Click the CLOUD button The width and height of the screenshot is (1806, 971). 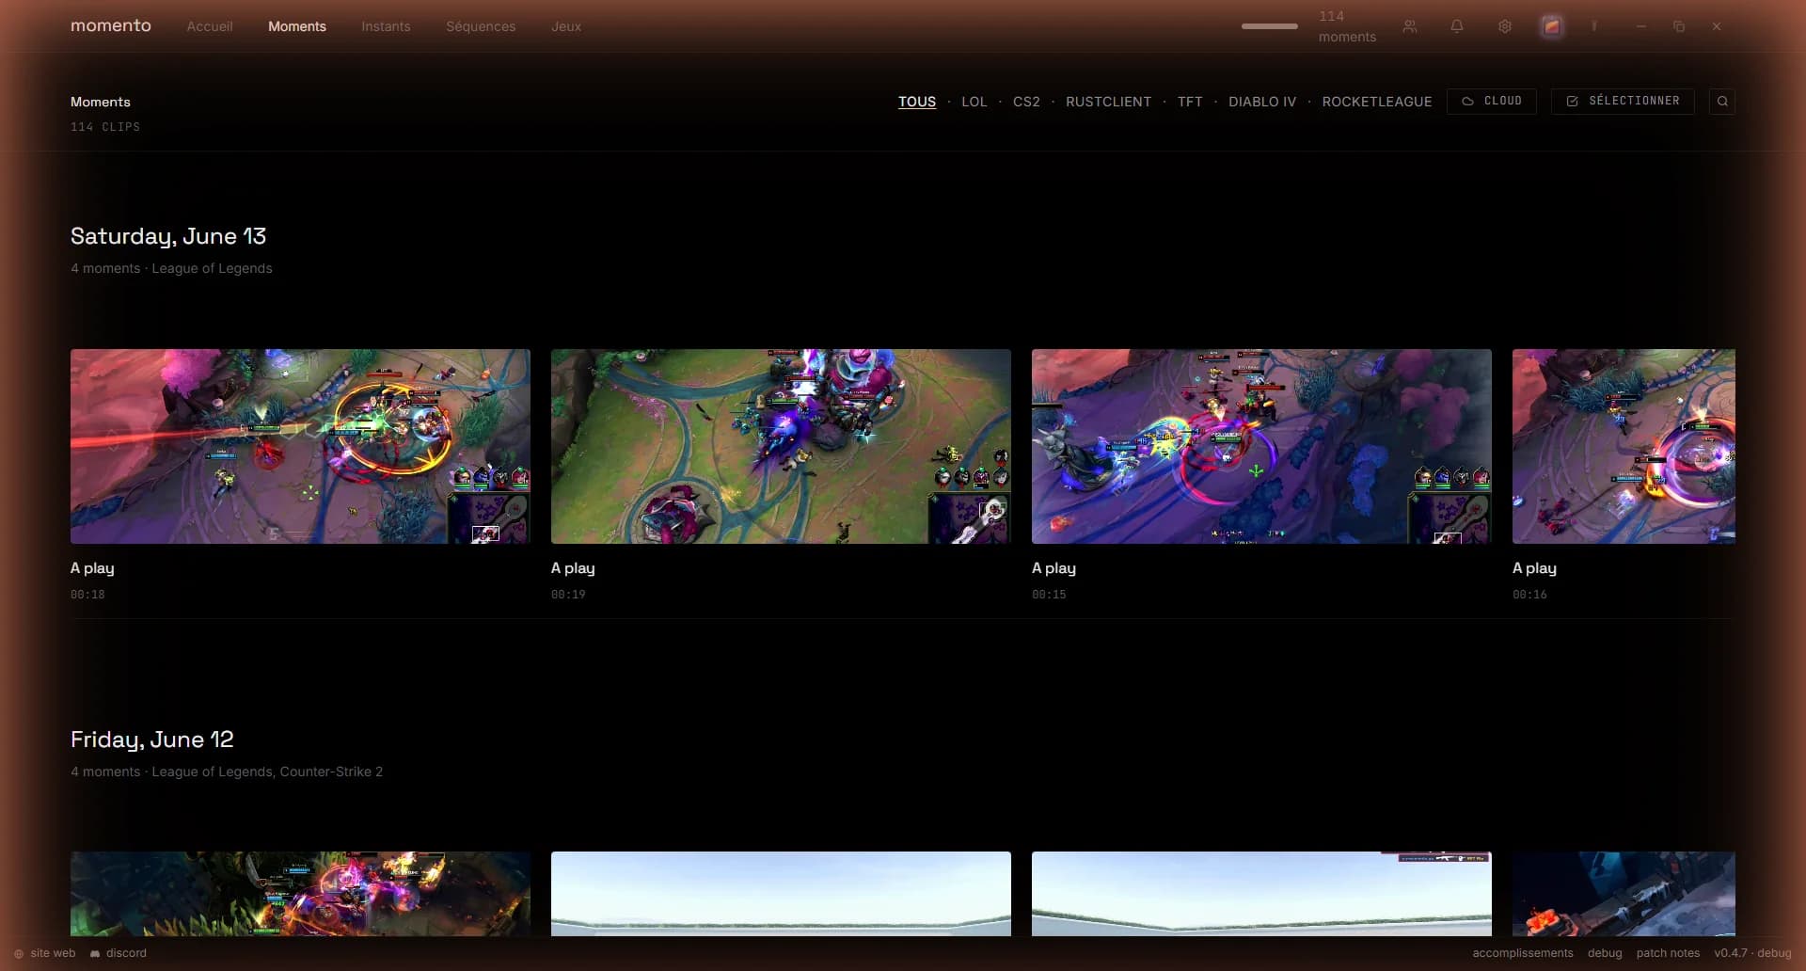click(1492, 102)
